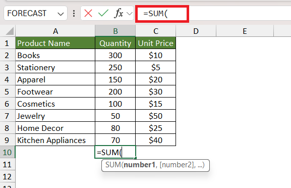Image resolution: width=291 pixels, height=188 pixels.
Task: Click Jewelry quantity cell 50
Action: tap(115, 116)
